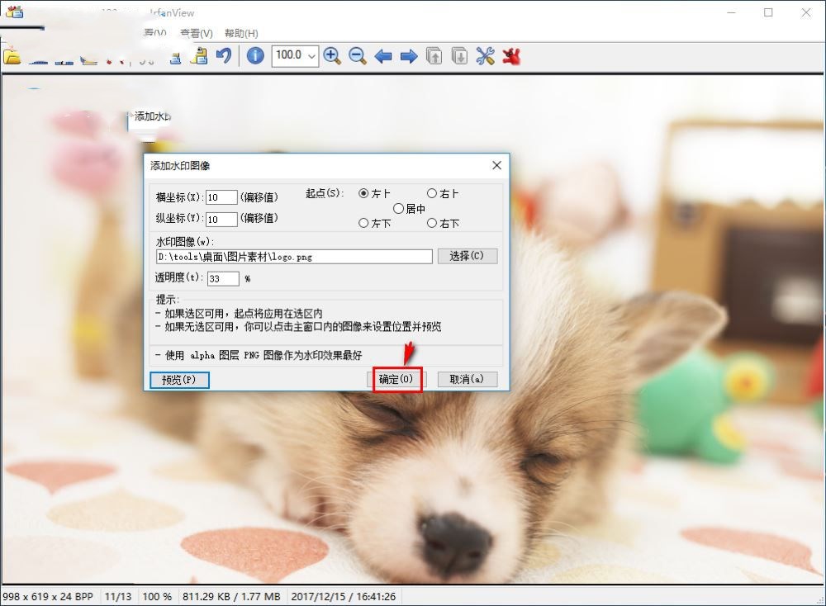Click the 选择(C) browse button
826x606 pixels.
(x=468, y=256)
